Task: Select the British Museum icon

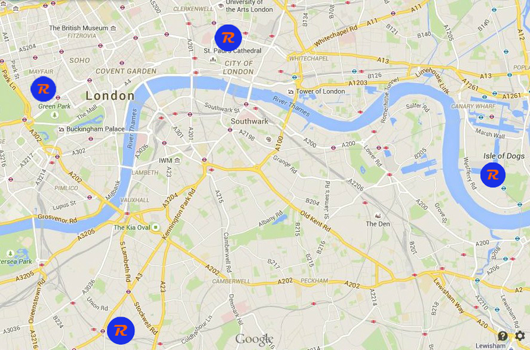Action: [x=113, y=28]
